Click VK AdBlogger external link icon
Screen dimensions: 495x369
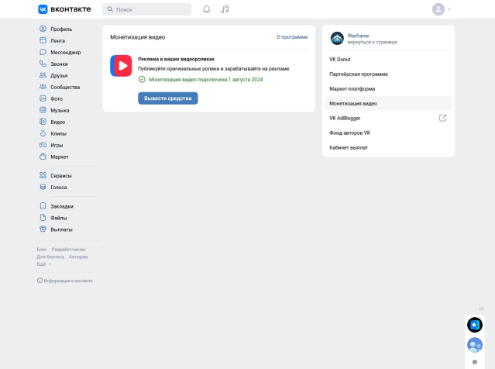pos(442,118)
